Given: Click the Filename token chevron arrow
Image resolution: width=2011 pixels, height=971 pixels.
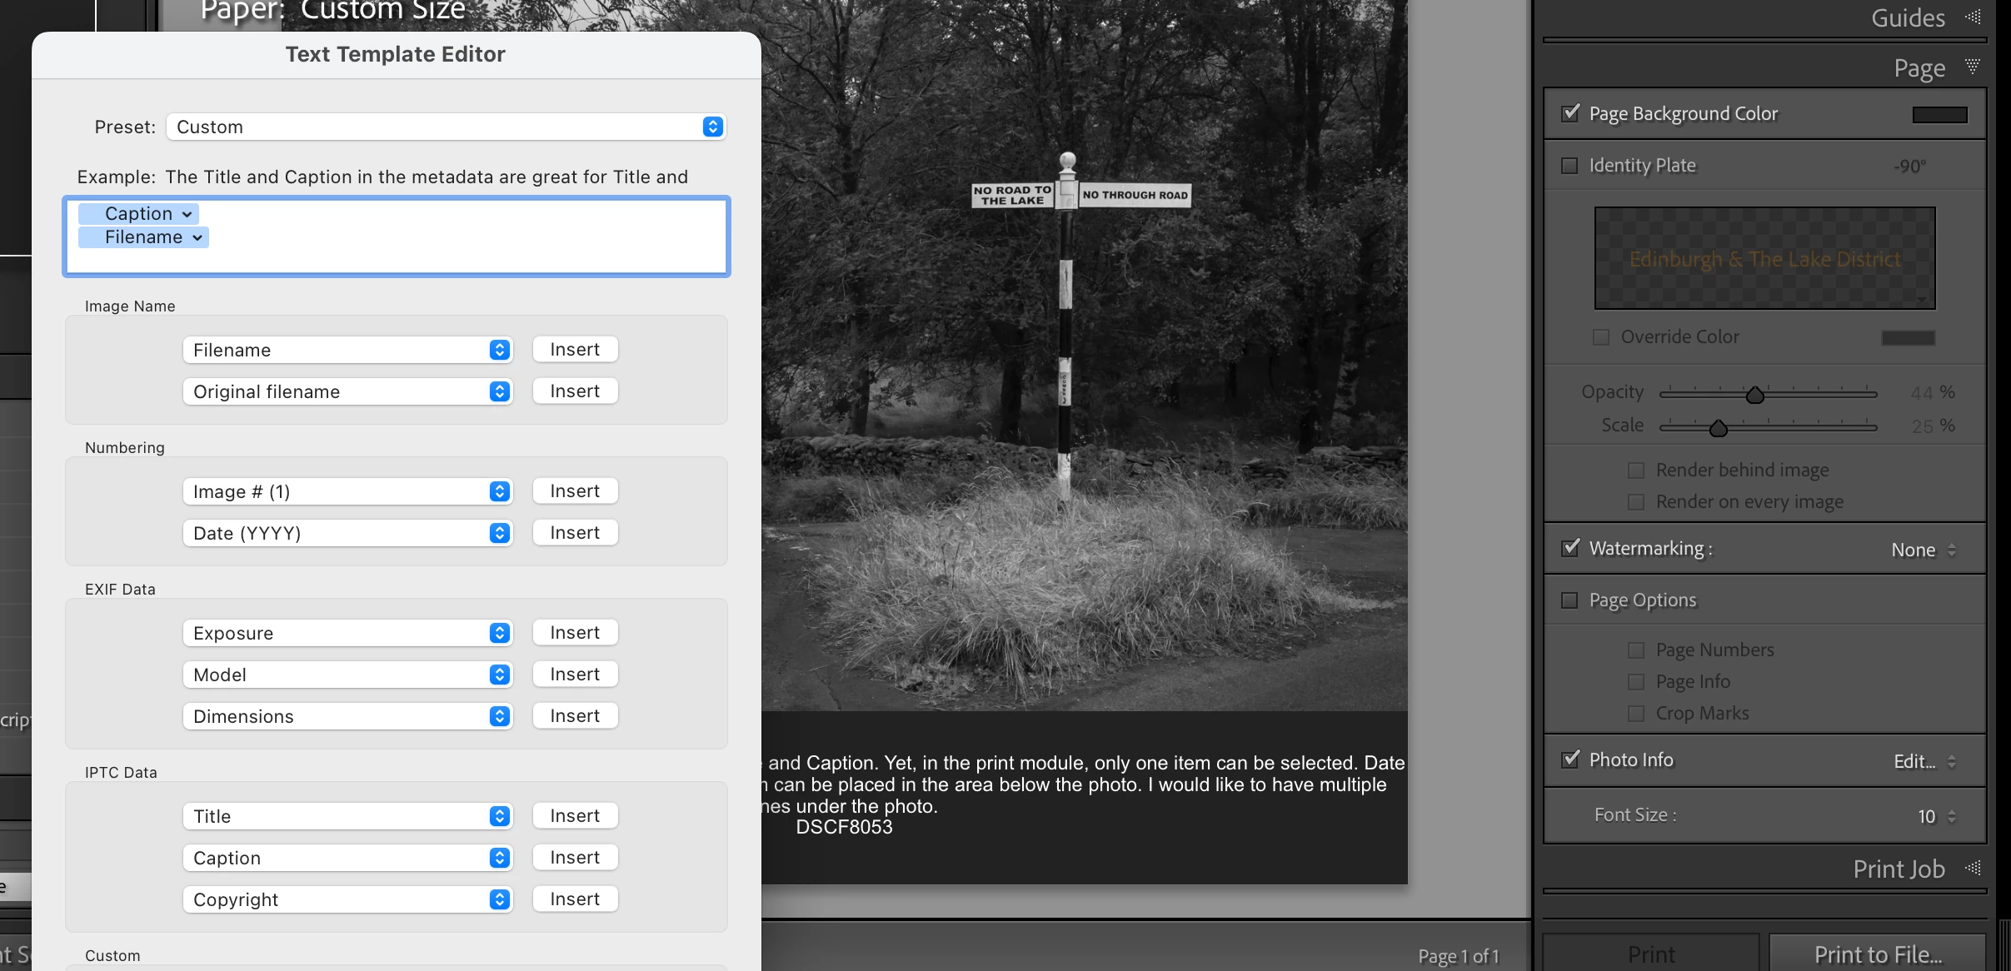Looking at the screenshot, I should (x=197, y=237).
